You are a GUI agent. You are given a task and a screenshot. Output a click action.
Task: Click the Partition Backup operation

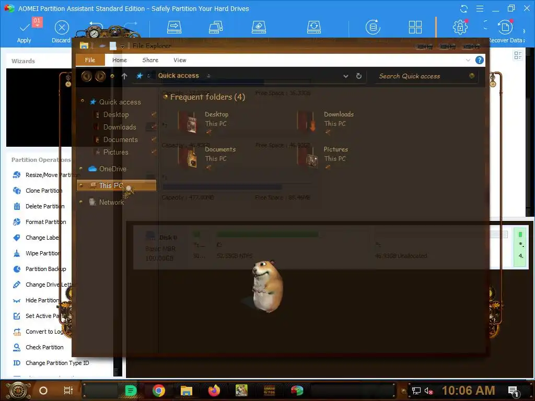(x=39, y=269)
